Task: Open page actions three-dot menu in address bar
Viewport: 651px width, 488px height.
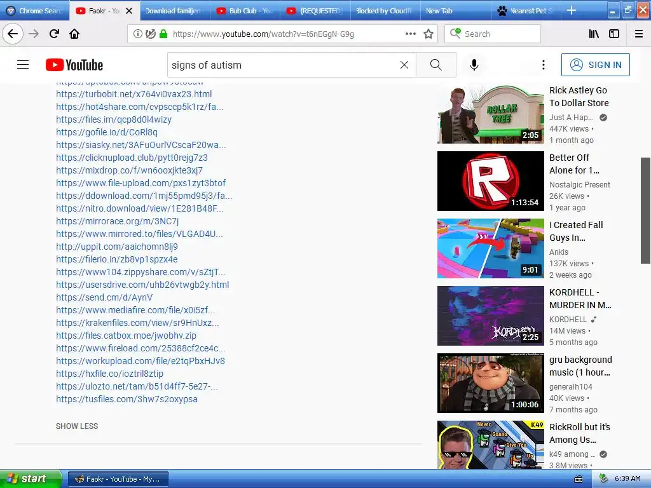Action: [410, 34]
